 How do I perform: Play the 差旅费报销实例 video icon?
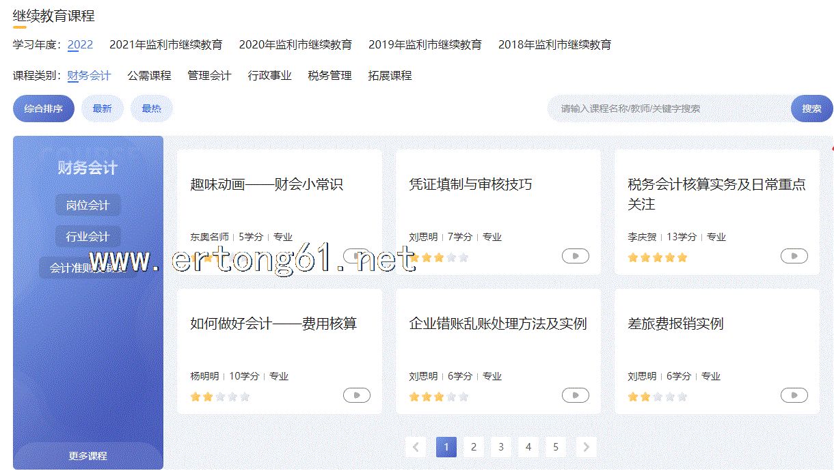[794, 395]
